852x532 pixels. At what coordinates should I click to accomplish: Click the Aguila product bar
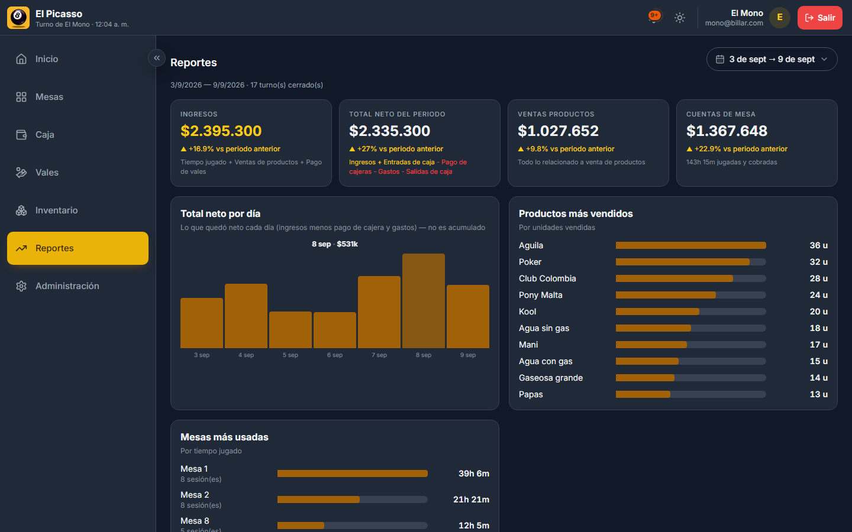click(691, 245)
